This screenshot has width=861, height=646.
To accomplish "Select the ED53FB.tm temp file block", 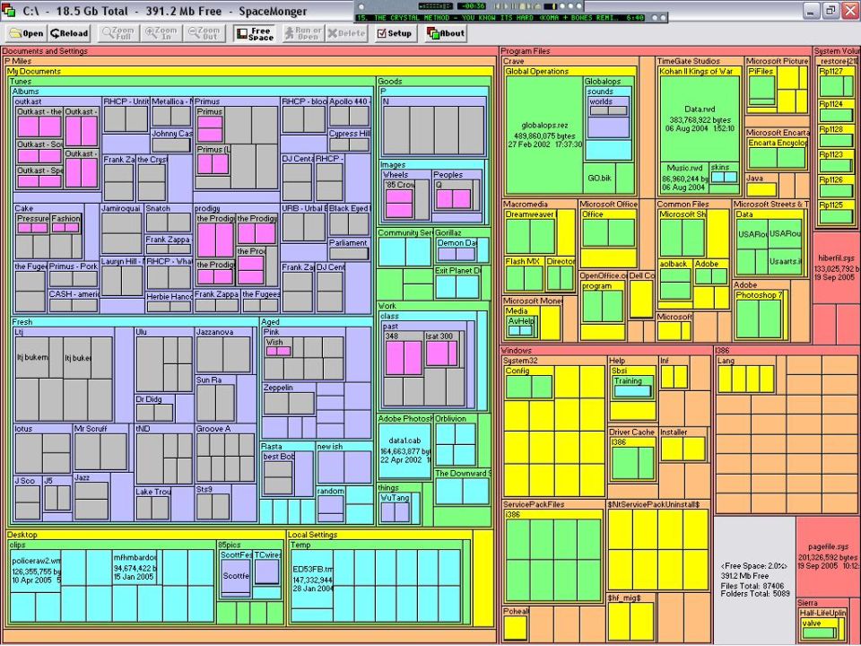I will [x=312, y=579].
